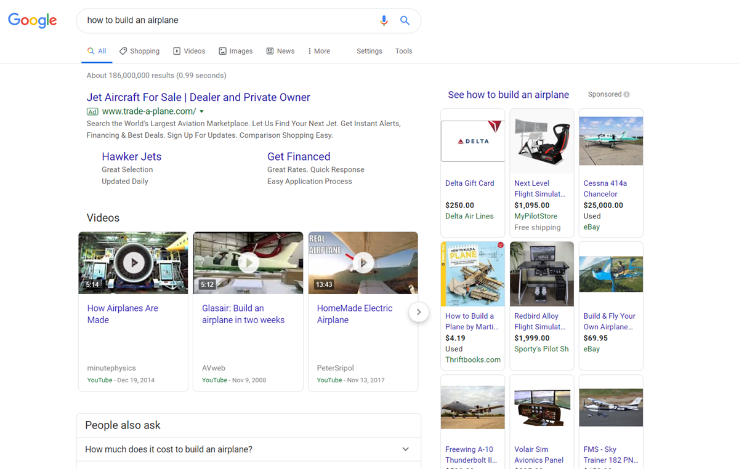Open the Hawker Jets sitelink
This screenshot has height=469, width=739.
[x=132, y=156]
